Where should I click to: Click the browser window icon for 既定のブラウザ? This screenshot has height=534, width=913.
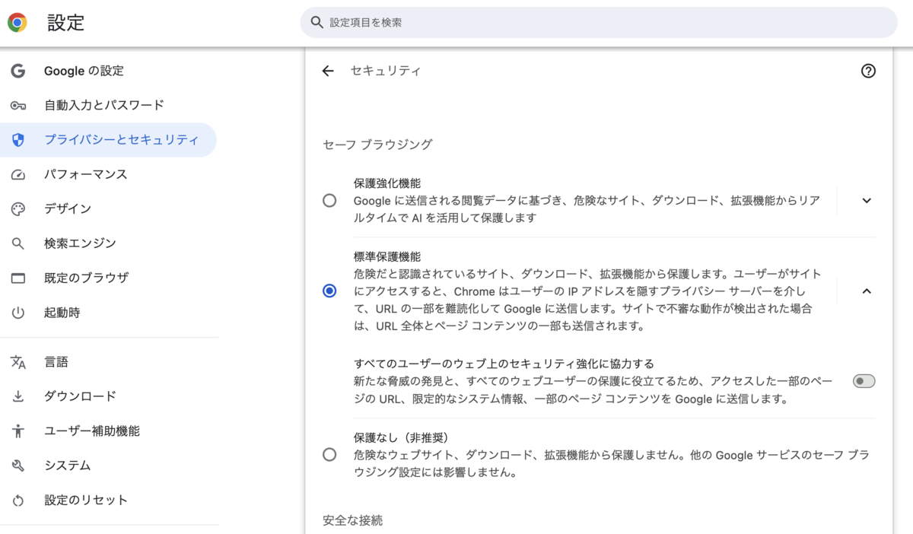click(x=18, y=278)
